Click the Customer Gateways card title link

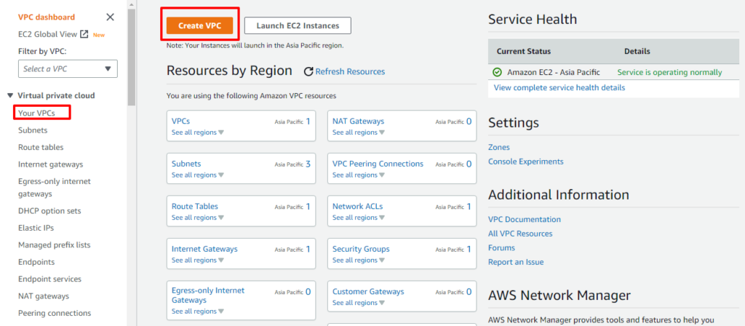368,292
